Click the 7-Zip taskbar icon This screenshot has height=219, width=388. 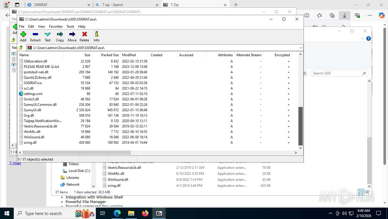click(x=159, y=213)
